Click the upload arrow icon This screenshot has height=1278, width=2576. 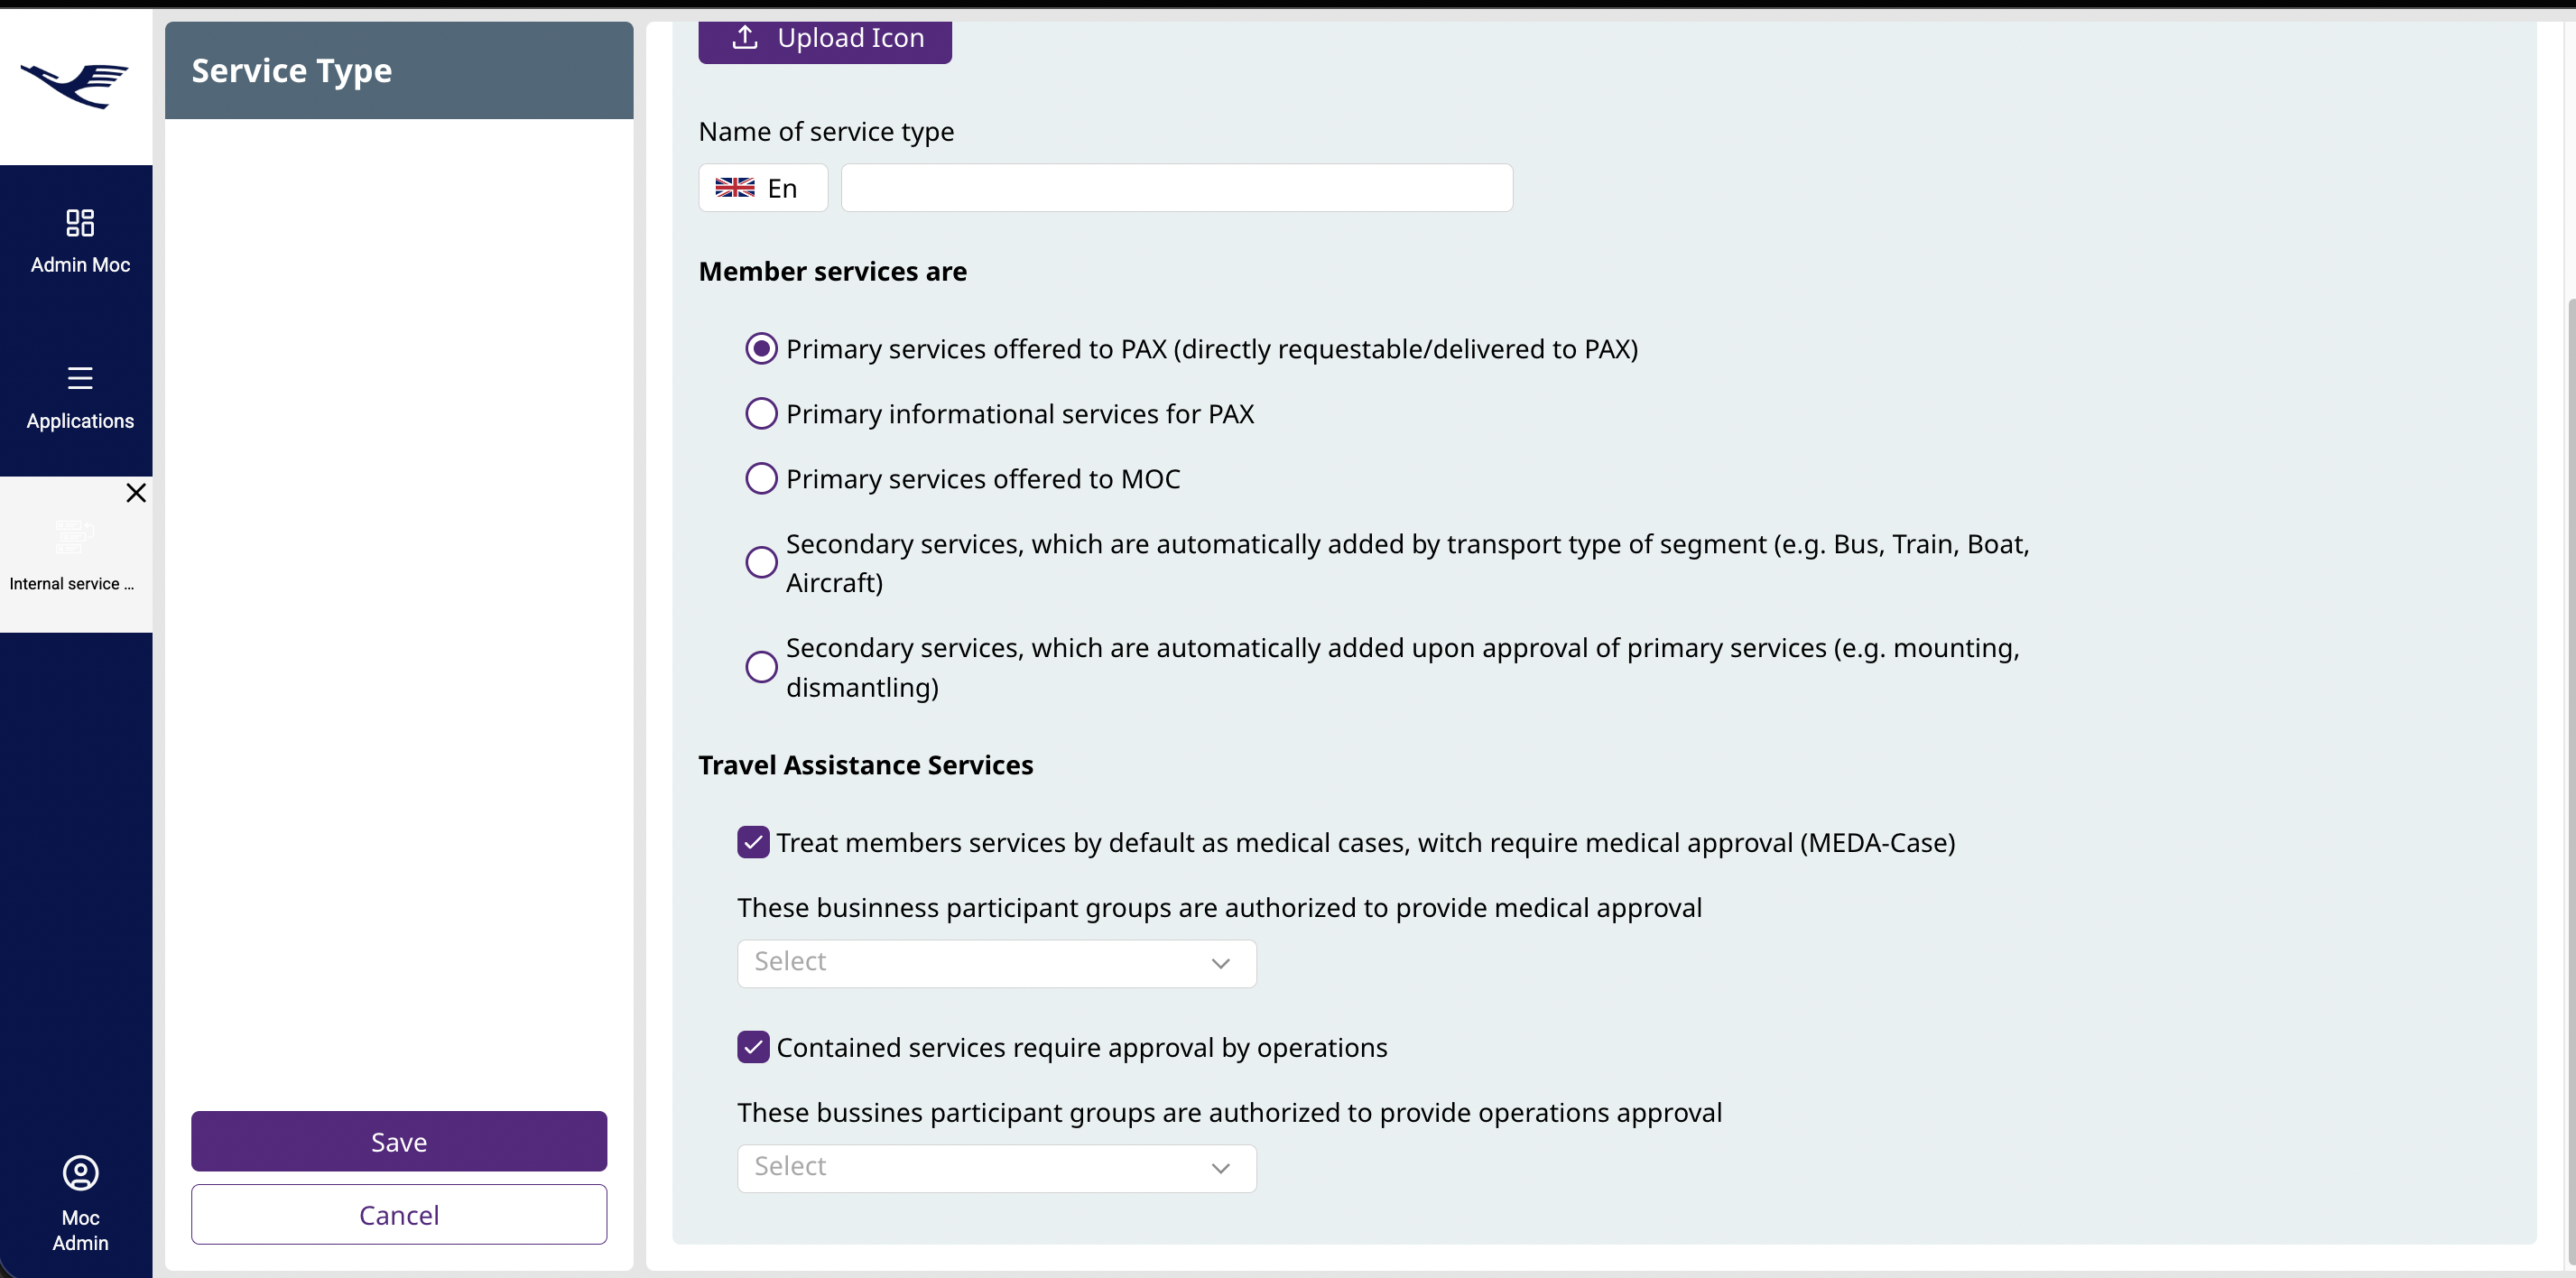click(x=745, y=38)
